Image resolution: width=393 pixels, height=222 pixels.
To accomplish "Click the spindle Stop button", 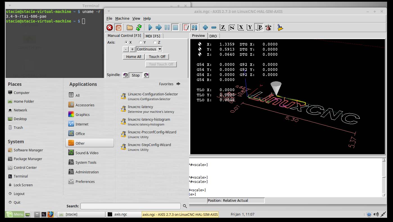I will click(136, 75).
